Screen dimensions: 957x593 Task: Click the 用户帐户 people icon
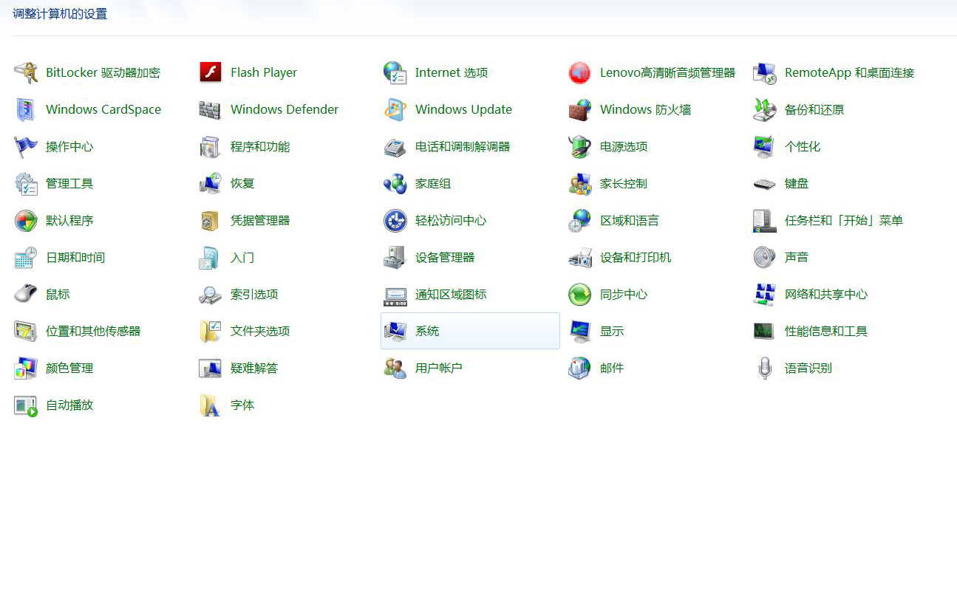click(x=395, y=368)
